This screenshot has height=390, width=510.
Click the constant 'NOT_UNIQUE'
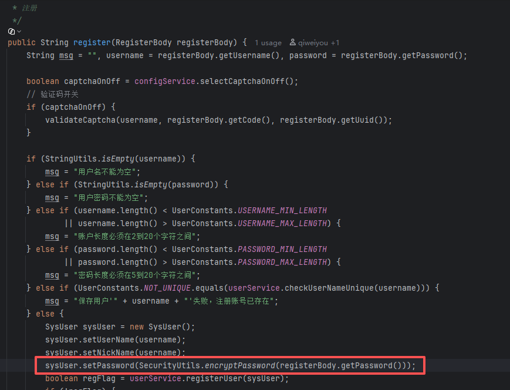pos(167,288)
